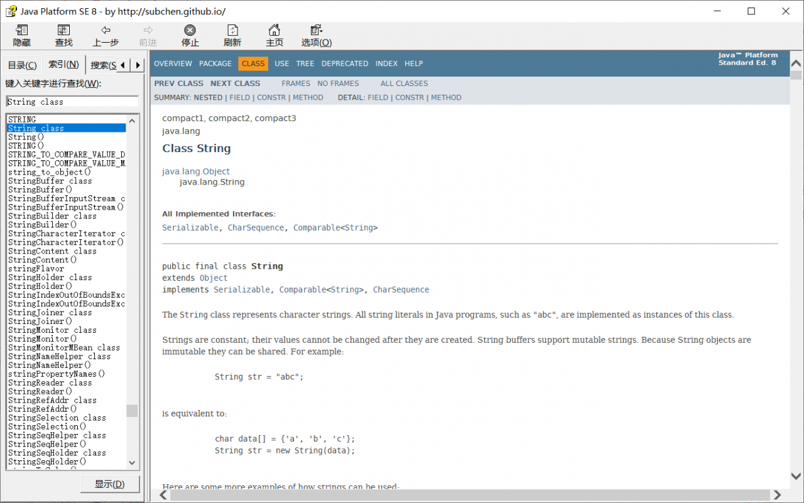Open the Object link after extends

tap(214, 278)
